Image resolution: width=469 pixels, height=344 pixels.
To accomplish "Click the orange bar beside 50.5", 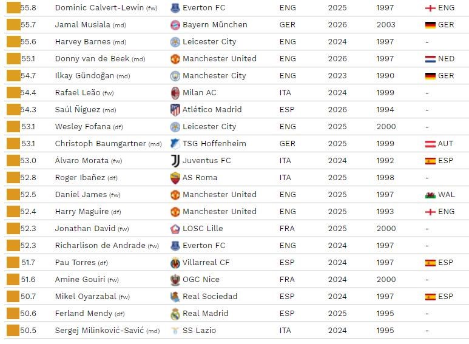I will (x=13, y=331).
